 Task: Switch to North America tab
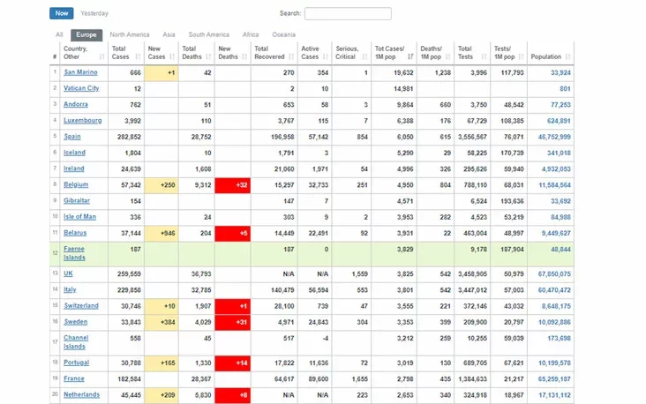129,34
